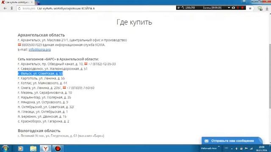Switch to the koira.pro browser tab
This screenshot has width=271, height=152.
pos(17,2)
